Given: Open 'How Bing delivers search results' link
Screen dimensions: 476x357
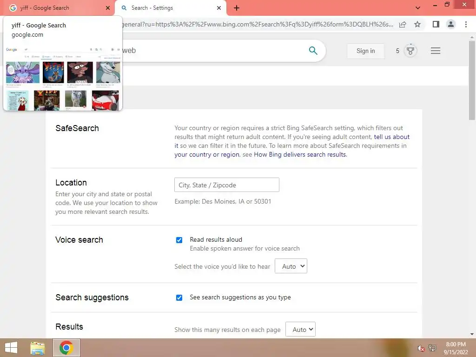Looking at the screenshot, I should point(300,154).
